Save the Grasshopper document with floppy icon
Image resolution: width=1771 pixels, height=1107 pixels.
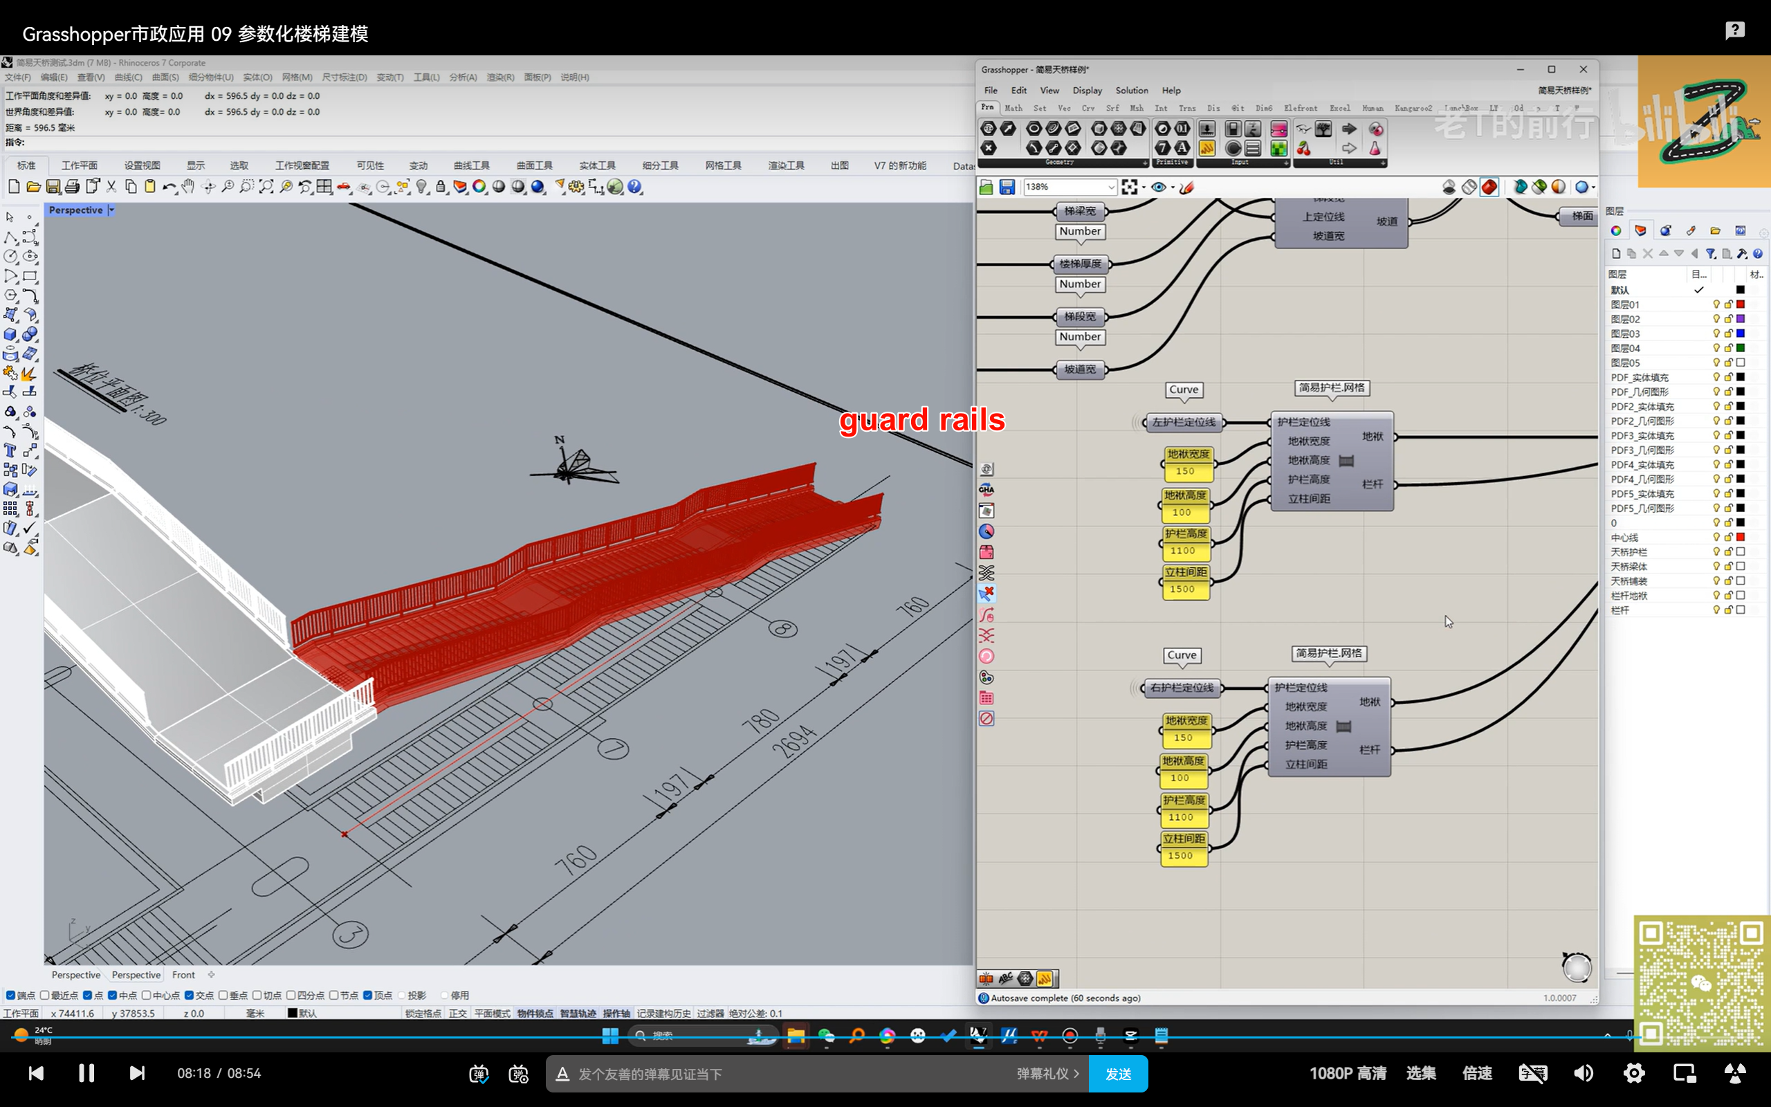(x=1007, y=187)
